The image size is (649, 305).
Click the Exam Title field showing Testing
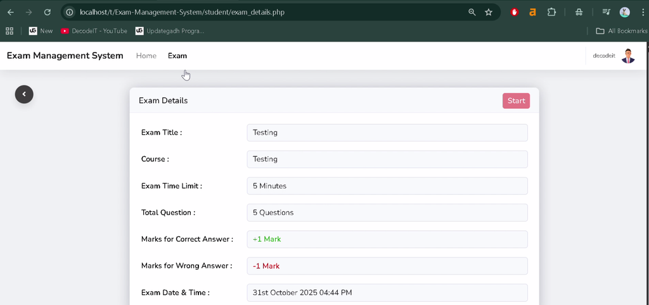(387, 133)
